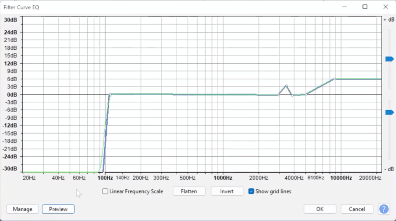The height and width of the screenshot is (221, 396).
Task: Click the 6100Hz frequency axis label
Action: [x=316, y=178]
